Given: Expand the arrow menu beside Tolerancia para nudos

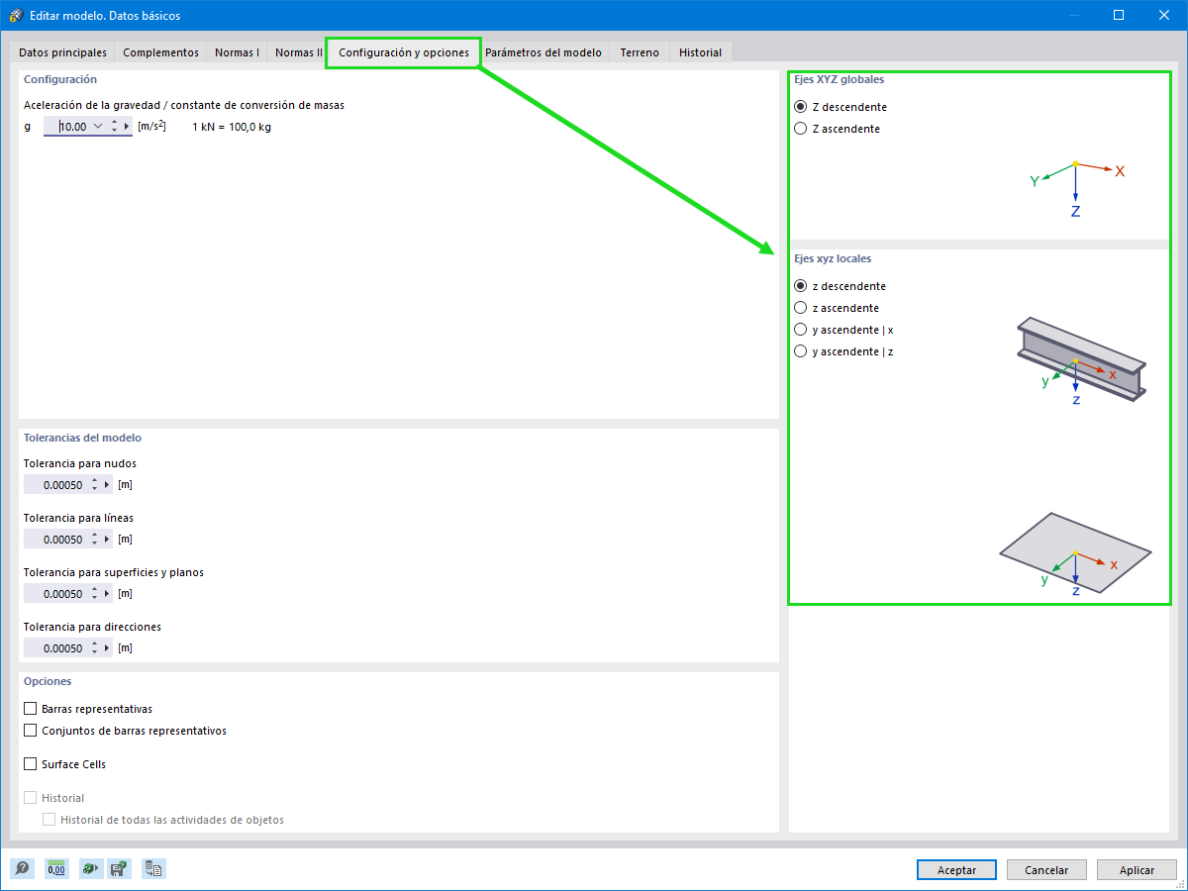Looking at the screenshot, I should [x=107, y=485].
